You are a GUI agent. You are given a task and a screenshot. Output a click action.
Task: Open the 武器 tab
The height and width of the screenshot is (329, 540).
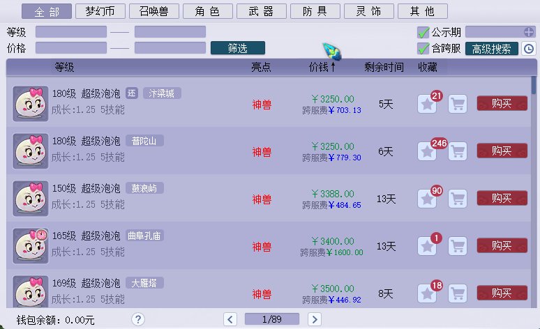point(262,11)
